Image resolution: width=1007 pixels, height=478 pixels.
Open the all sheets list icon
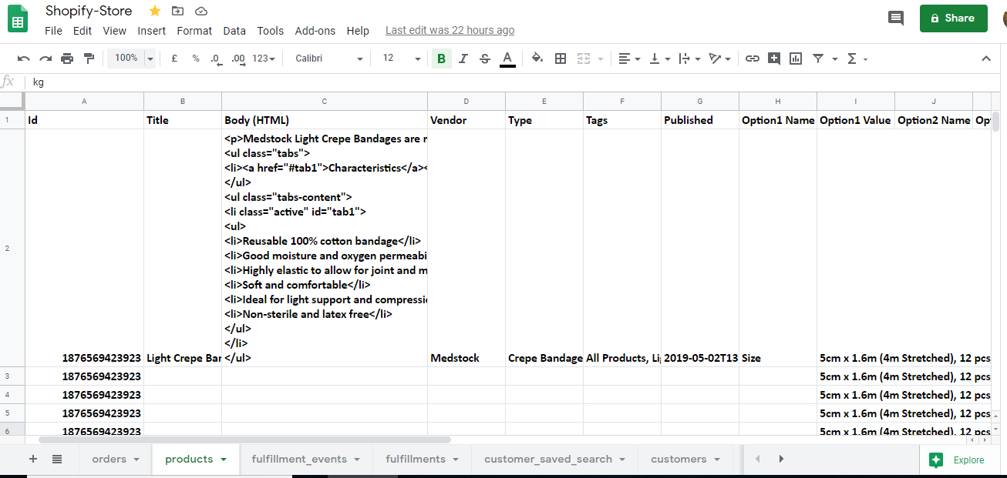[x=57, y=459]
